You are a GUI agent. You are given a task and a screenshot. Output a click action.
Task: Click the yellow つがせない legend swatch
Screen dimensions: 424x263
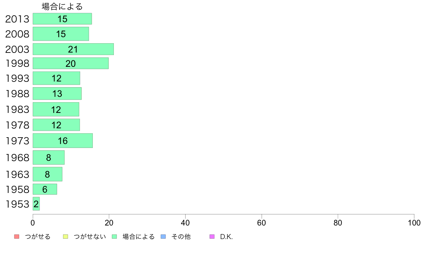click(x=65, y=237)
